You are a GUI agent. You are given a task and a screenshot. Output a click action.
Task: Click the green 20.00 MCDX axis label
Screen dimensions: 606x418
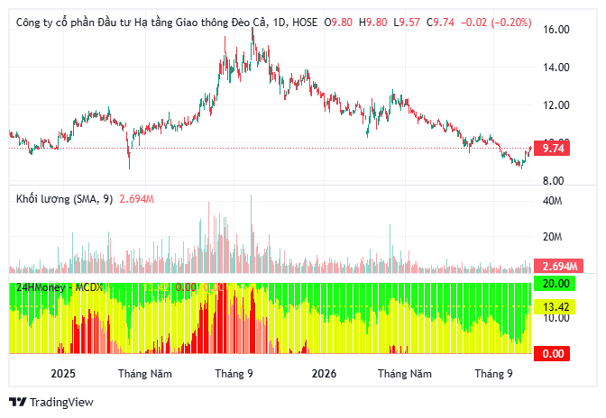point(555,284)
